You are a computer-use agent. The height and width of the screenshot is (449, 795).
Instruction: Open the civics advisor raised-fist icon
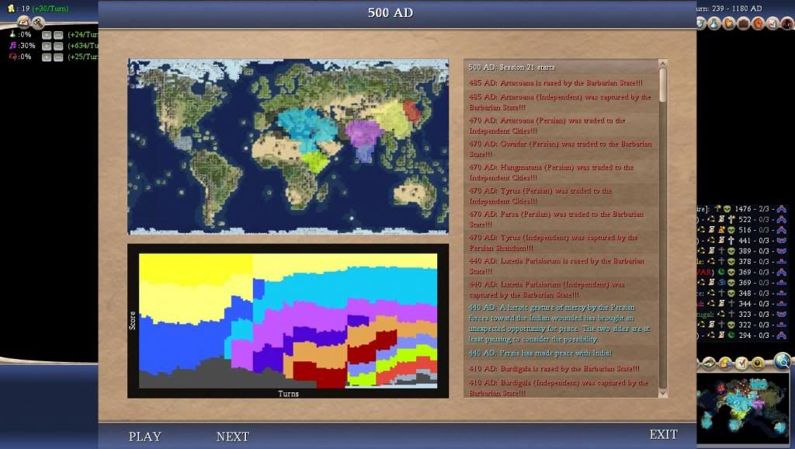pyautogui.click(x=758, y=23)
